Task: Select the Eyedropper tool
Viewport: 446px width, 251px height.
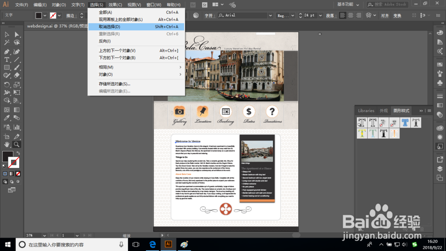Action: 7,117
